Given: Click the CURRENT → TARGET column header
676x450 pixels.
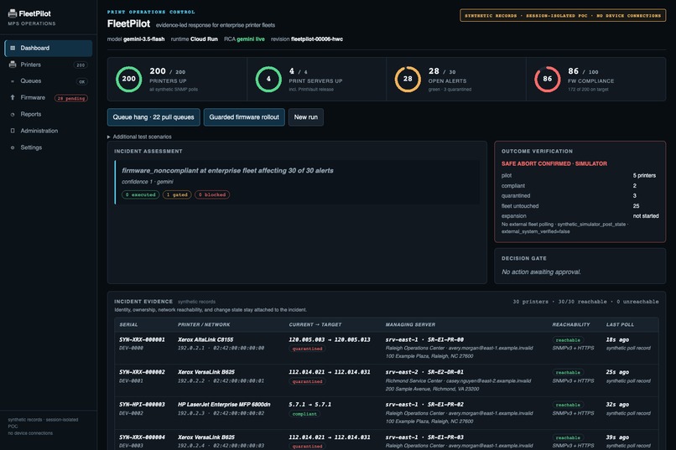Looking at the screenshot, I should tap(315, 324).
